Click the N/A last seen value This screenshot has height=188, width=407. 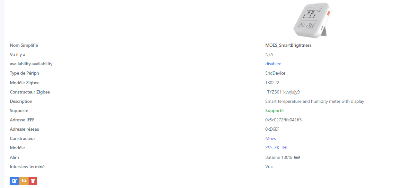click(269, 54)
